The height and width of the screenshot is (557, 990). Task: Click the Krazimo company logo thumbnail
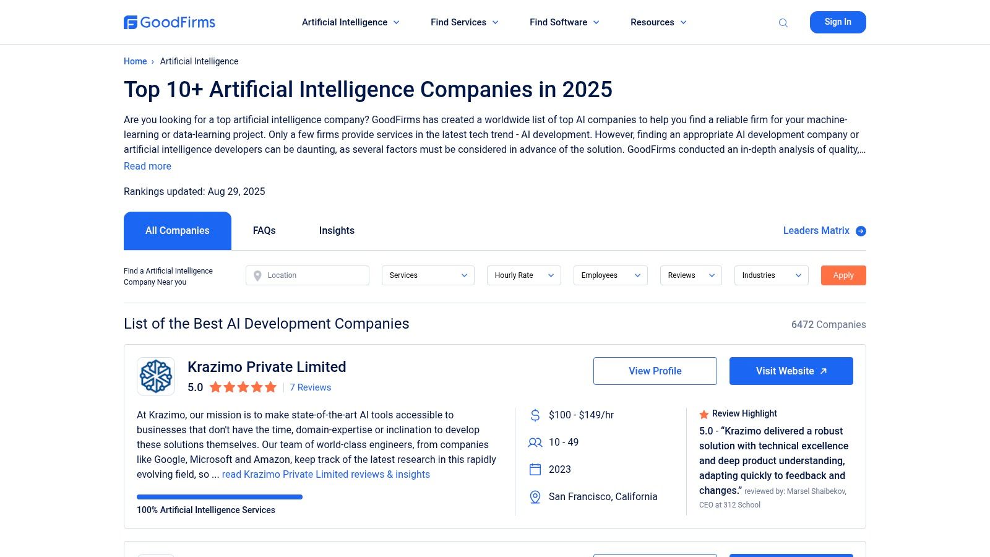tap(156, 376)
